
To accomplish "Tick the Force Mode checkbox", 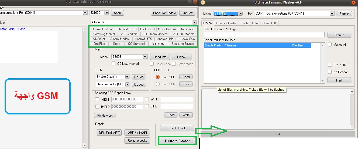I will coord(174,64).
